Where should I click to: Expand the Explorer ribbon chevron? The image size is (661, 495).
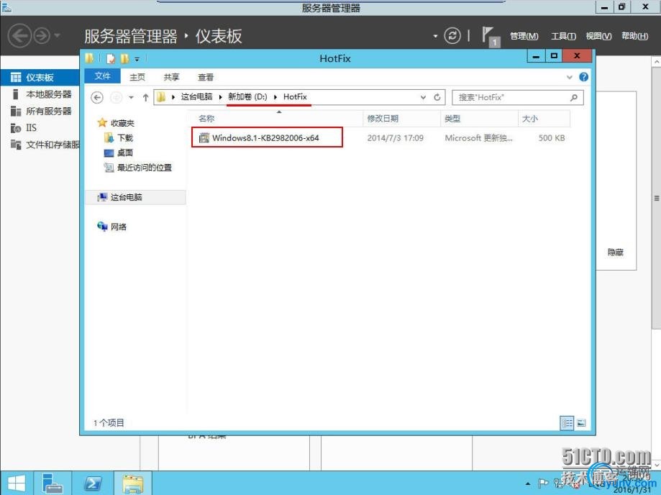coord(570,77)
